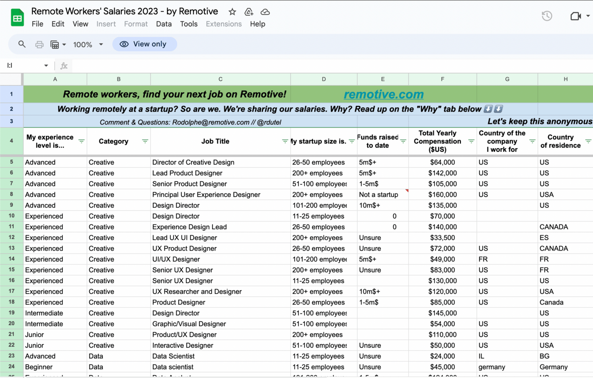Click the Canada residence cell in row 18

[565, 302]
